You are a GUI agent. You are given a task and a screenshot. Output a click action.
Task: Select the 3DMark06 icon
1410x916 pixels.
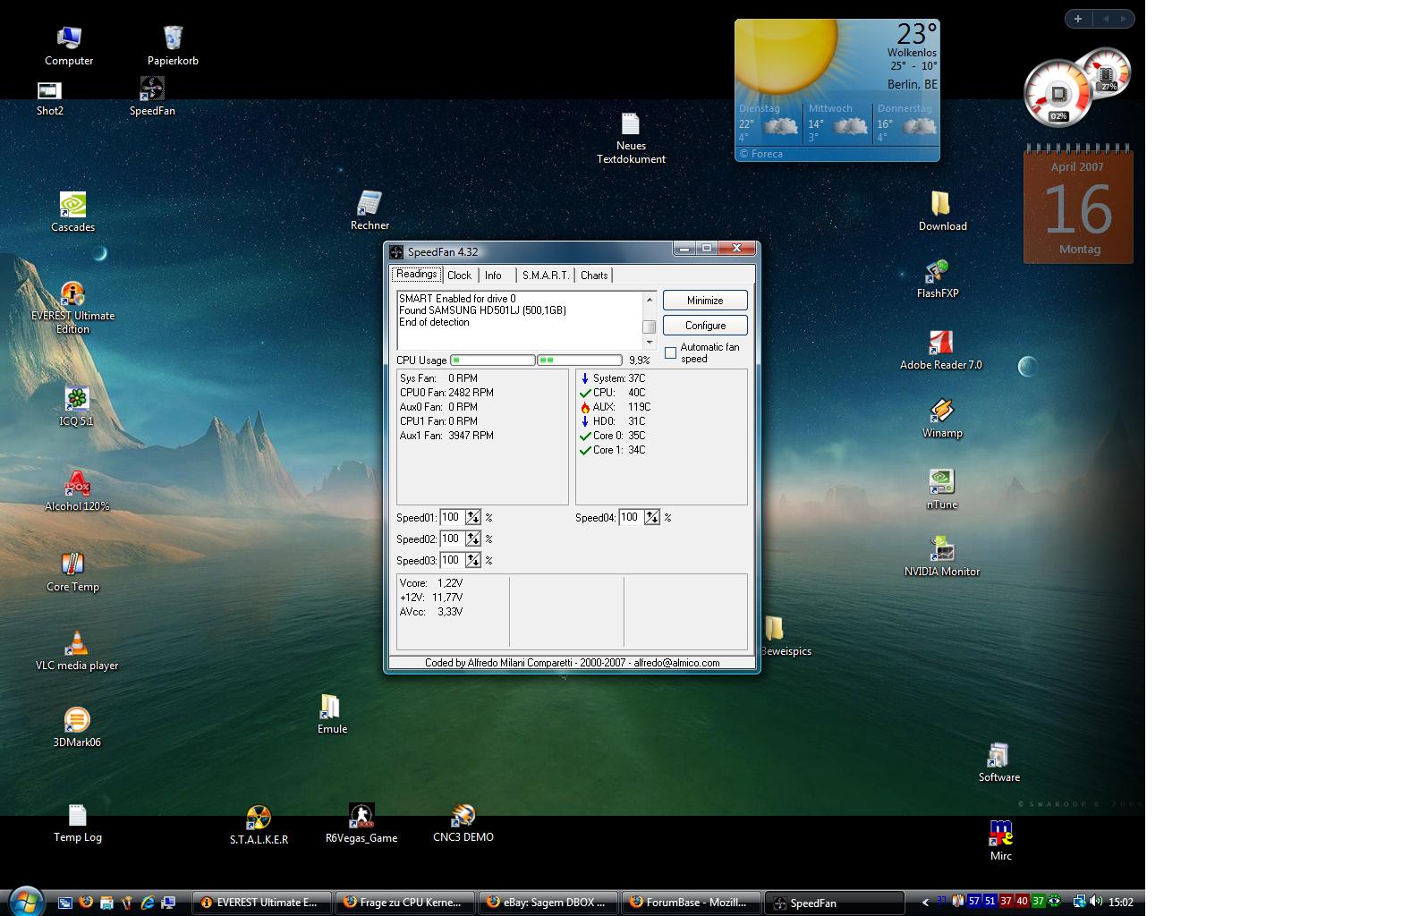(x=76, y=727)
